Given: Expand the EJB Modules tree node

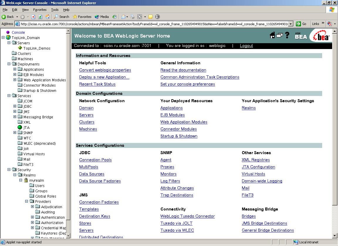Looking at the screenshot, I should tap(15, 74).
